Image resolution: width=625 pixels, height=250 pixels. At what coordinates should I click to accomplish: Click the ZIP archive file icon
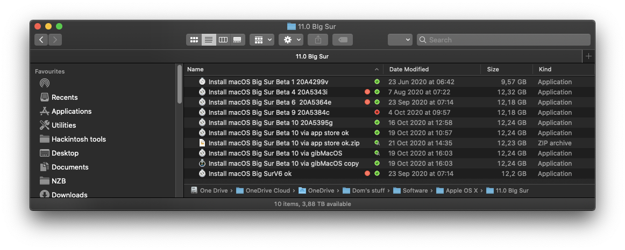tap(202, 143)
